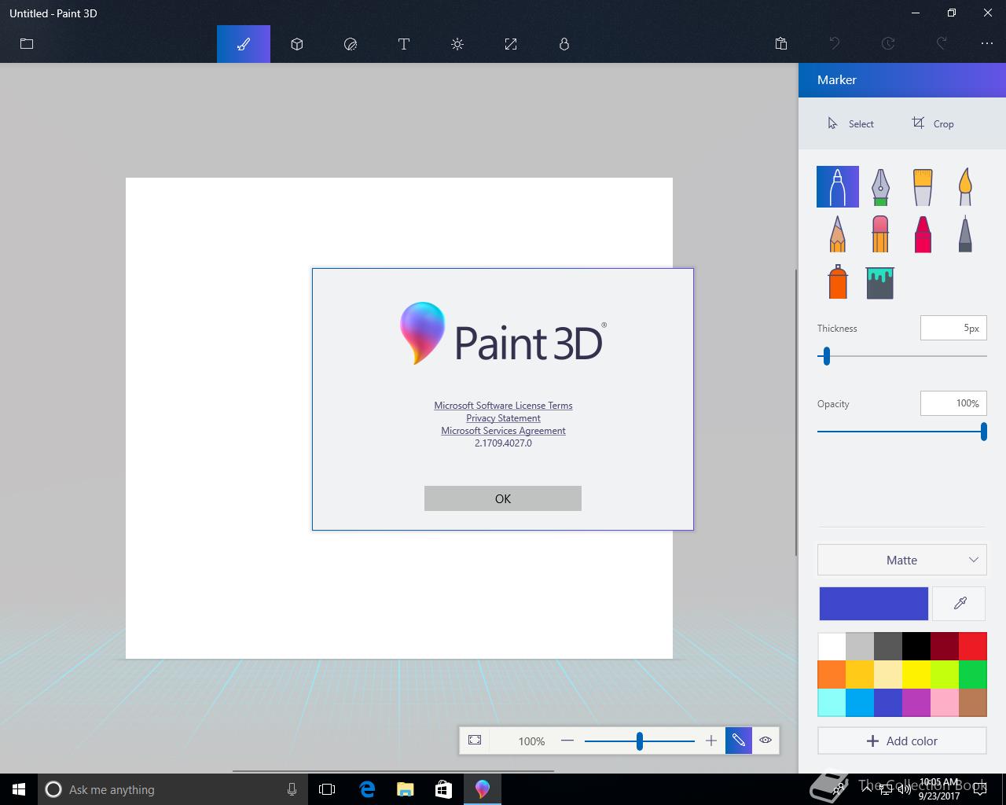Toggle the 3D view eye icon
The width and height of the screenshot is (1006, 805).
click(x=766, y=741)
